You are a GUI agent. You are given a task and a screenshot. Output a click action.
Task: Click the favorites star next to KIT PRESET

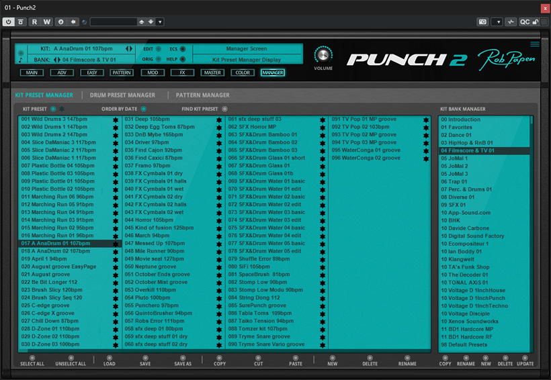coord(62,109)
